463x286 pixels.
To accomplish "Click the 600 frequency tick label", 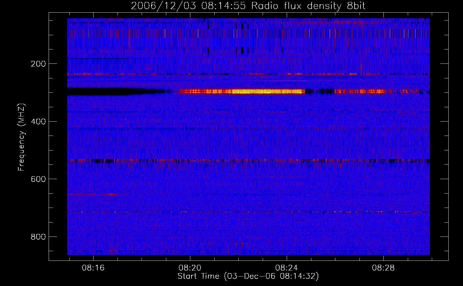I will tap(38, 179).
